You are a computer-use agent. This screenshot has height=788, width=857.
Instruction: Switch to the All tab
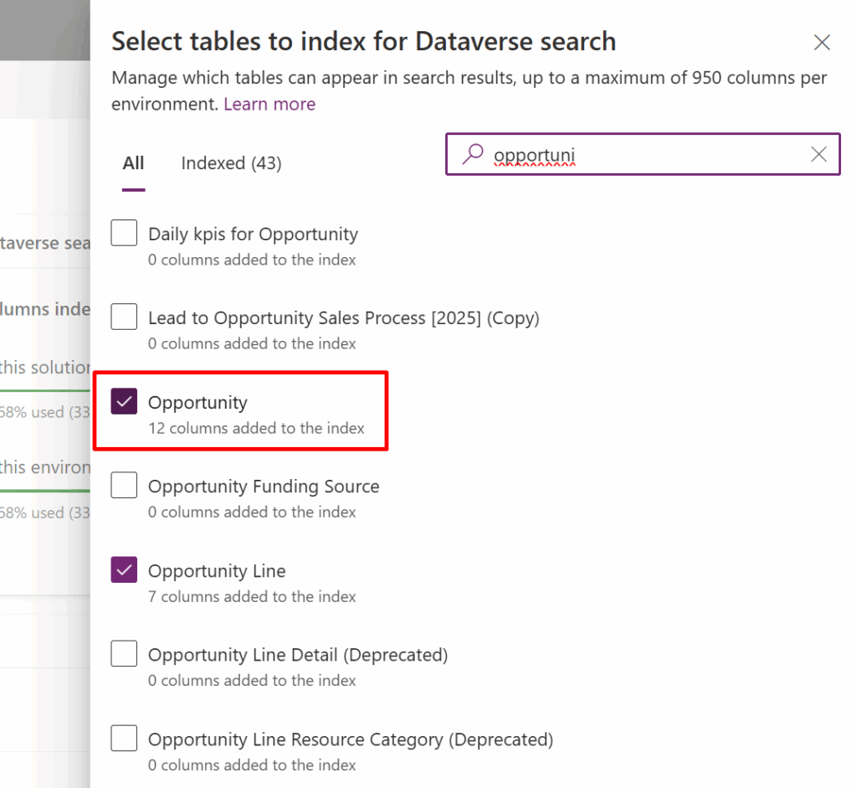(133, 163)
